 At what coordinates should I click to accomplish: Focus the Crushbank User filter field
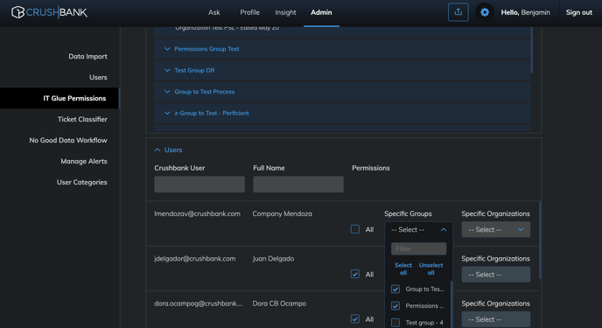coord(199,185)
